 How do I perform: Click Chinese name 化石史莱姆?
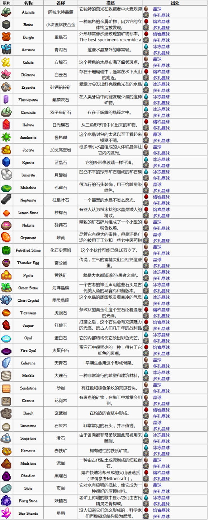click(x=61, y=250)
